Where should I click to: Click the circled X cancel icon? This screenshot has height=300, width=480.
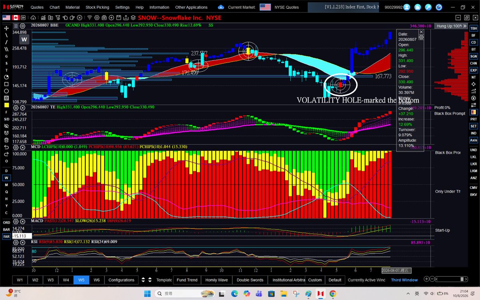tap(80, 18)
